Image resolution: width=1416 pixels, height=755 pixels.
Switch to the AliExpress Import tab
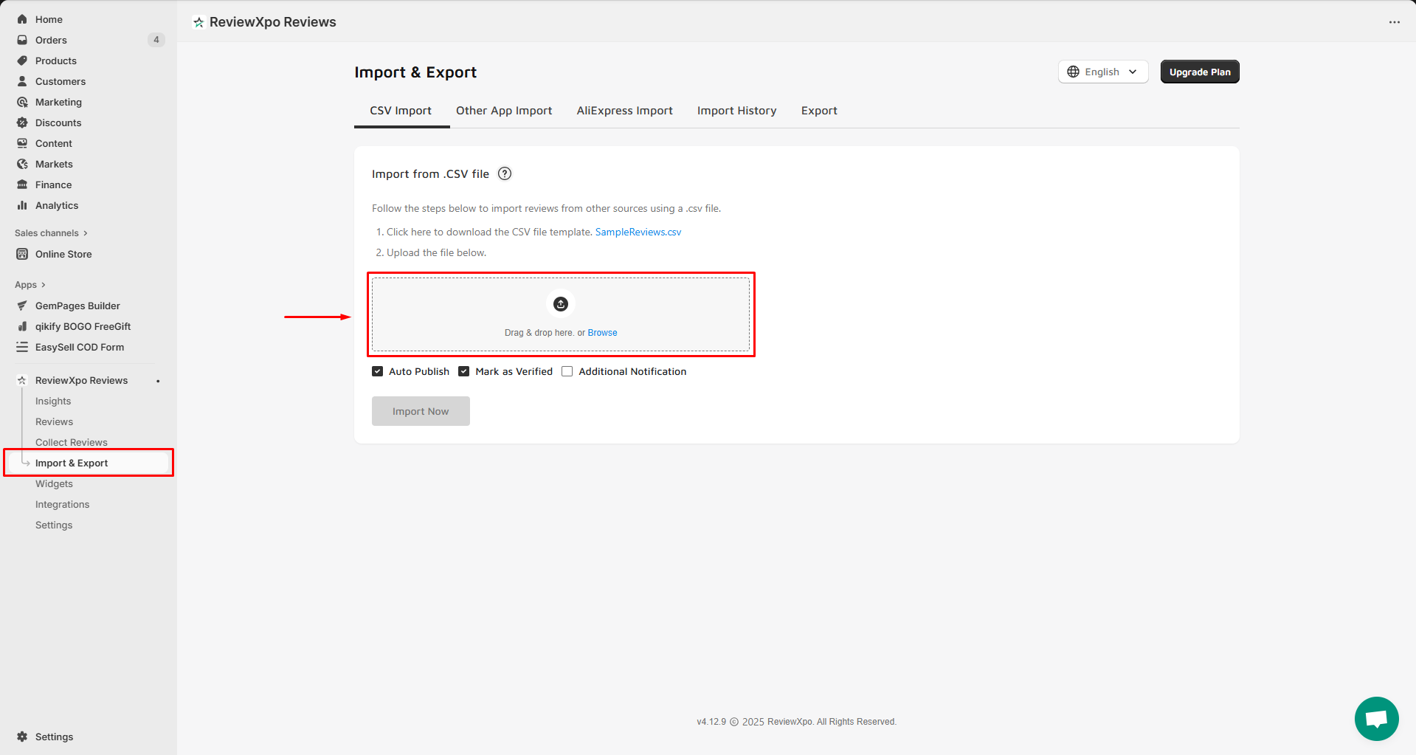tap(624, 111)
